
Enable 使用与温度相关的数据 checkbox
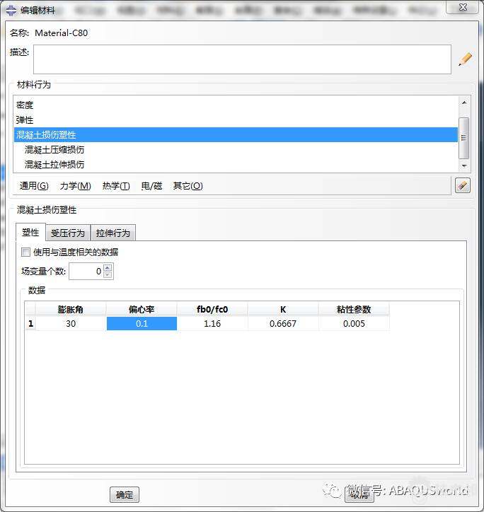(x=25, y=252)
